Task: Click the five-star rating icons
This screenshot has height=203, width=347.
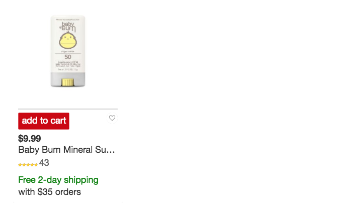Action: point(28,164)
